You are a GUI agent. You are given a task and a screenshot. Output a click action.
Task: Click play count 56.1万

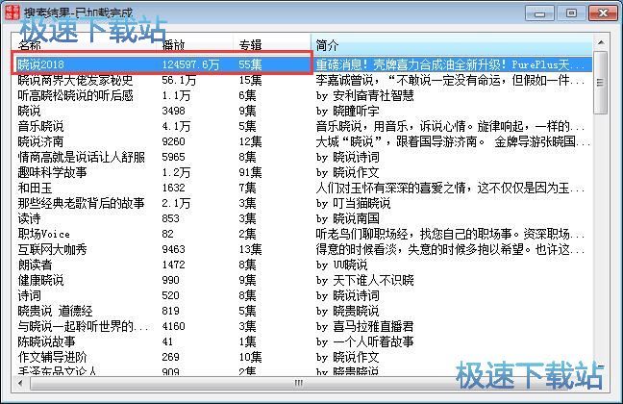pos(179,80)
